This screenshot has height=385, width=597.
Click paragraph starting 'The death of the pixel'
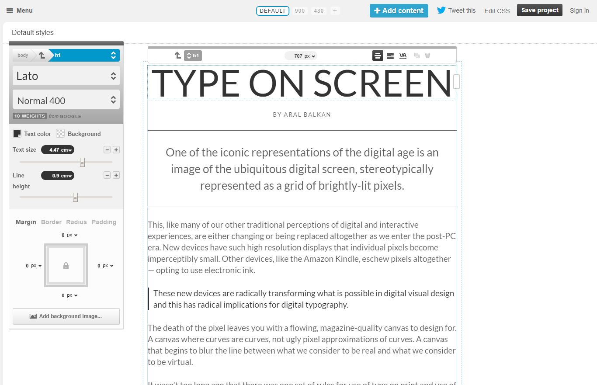click(x=302, y=345)
